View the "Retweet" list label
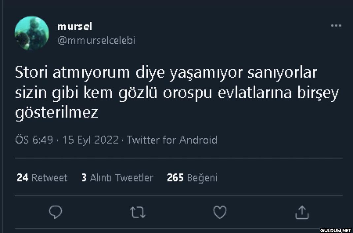Viewport: 353px width, 233px height. coord(49,178)
